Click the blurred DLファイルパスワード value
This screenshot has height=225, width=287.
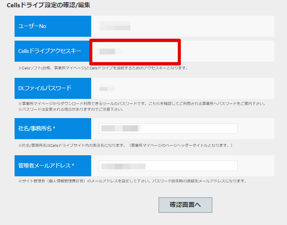click(107, 89)
